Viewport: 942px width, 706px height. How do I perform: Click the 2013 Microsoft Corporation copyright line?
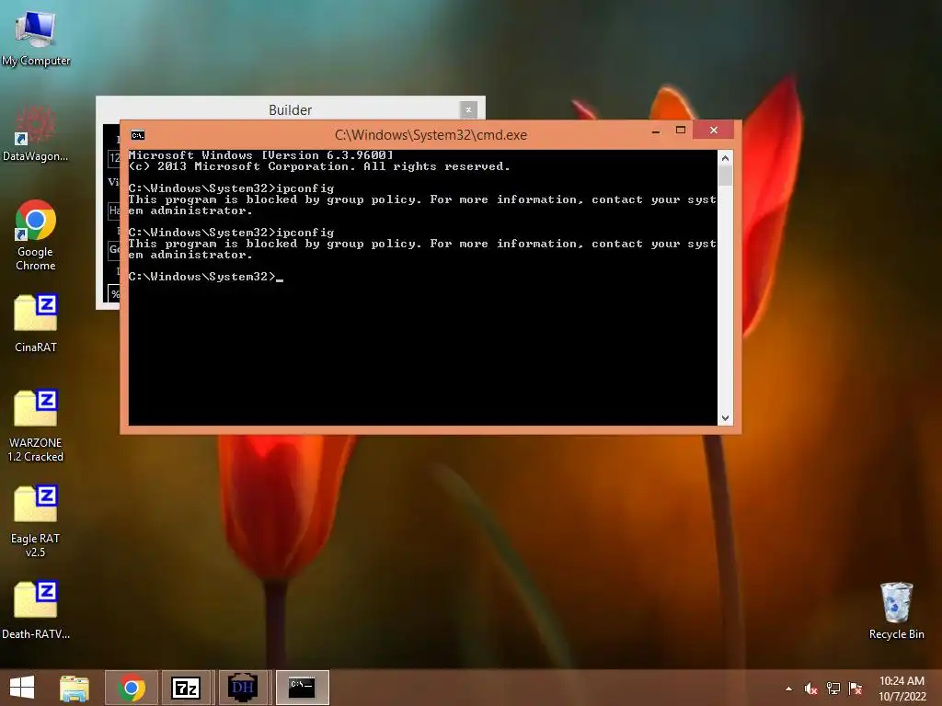tap(319, 166)
